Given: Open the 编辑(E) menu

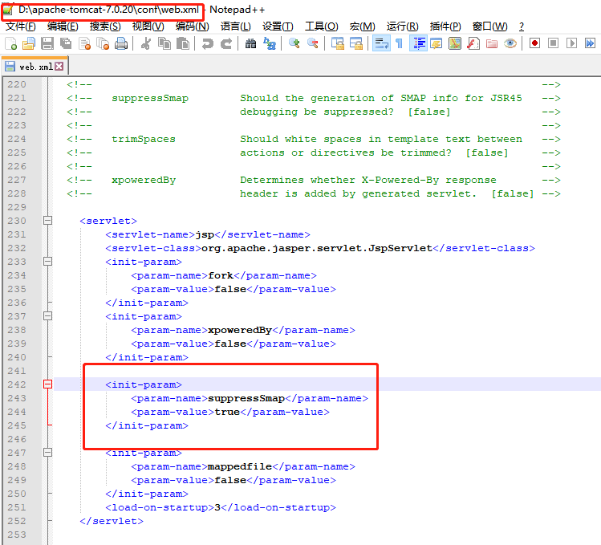Looking at the screenshot, I should 63,26.
